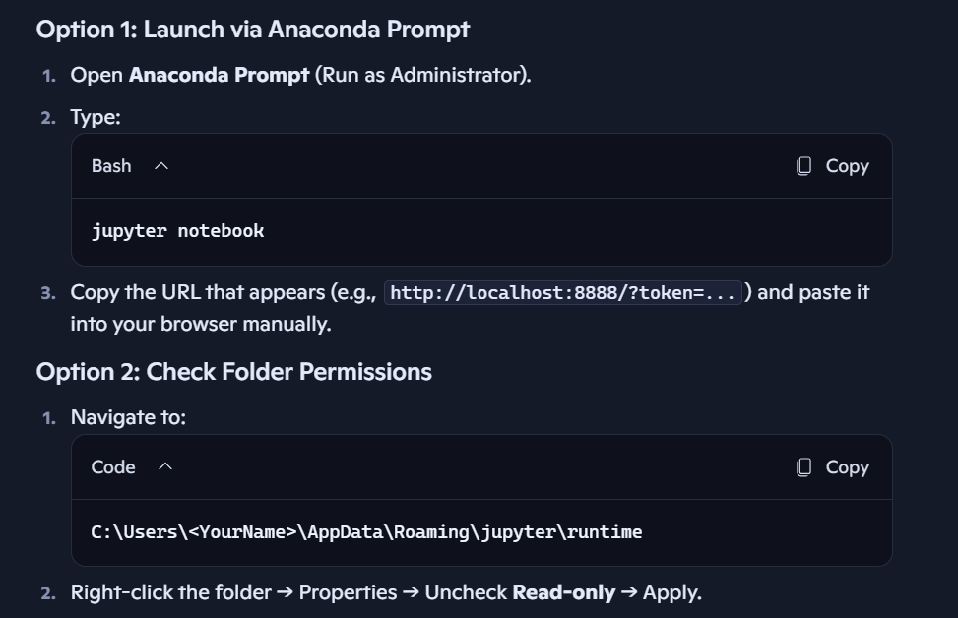Viewport: 958px width, 618px height.
Task: Click the word Properties in the last step
Action: [348, 593]
